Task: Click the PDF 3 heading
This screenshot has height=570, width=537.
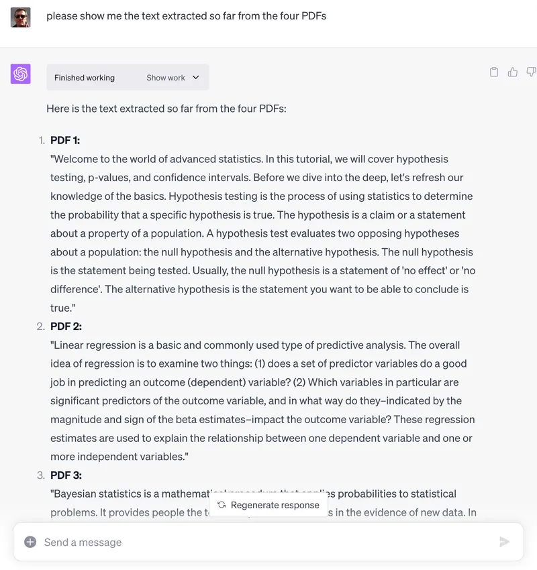Action: tap(66, 475)
